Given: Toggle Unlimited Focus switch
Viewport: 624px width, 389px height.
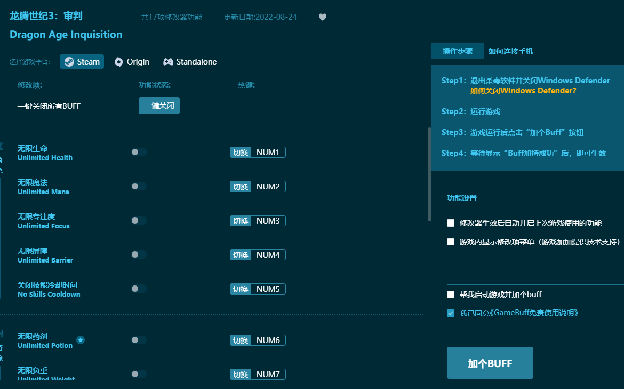Looking at the screenshot, I should tap(139, 220).
